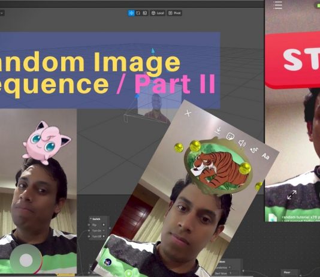Click the Randomize input in Random patch

pyautogui.click(x=222, y=267)
